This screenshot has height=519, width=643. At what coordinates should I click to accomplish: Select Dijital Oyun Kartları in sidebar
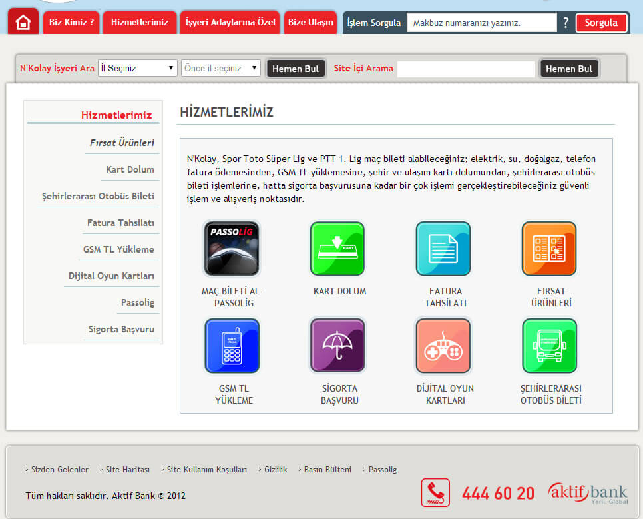[111, 276]
